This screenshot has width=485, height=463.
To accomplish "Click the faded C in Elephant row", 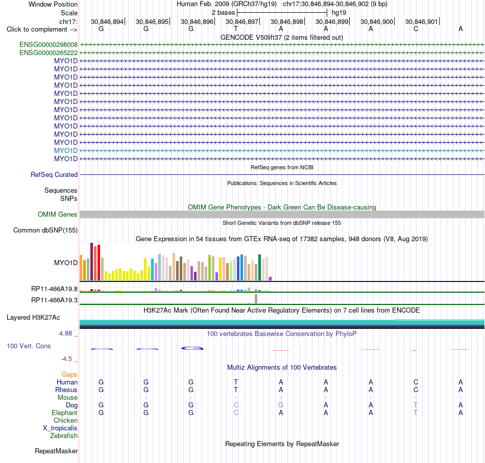I will [x=236, y=413].
